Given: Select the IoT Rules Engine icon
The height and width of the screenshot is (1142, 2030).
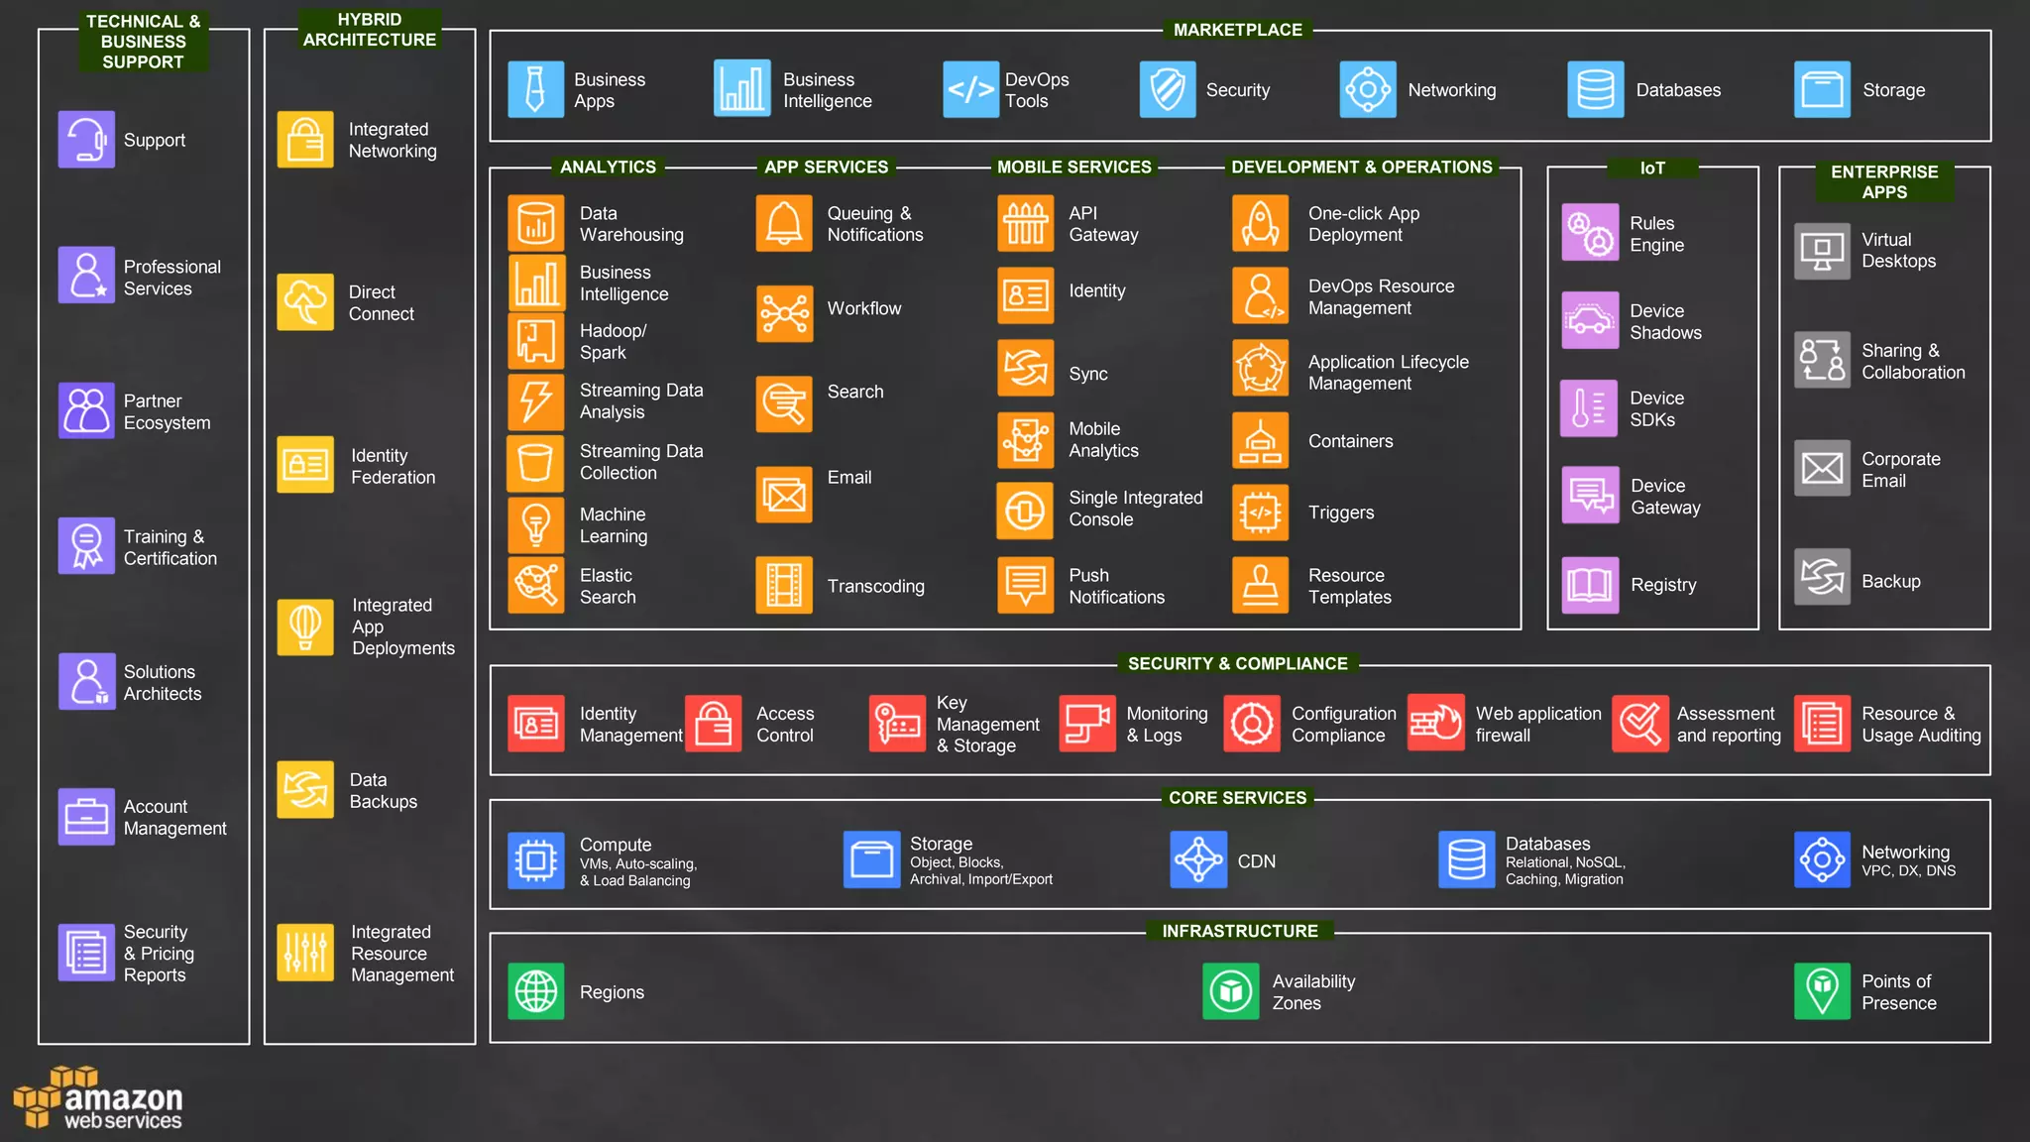Looking at the screenshot, I should pos(1590,233).
